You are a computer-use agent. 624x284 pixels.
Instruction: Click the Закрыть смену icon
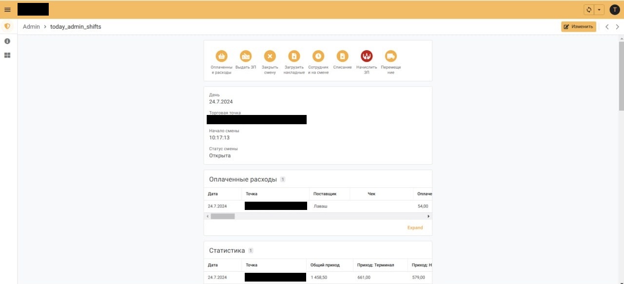tap(270, 56)
